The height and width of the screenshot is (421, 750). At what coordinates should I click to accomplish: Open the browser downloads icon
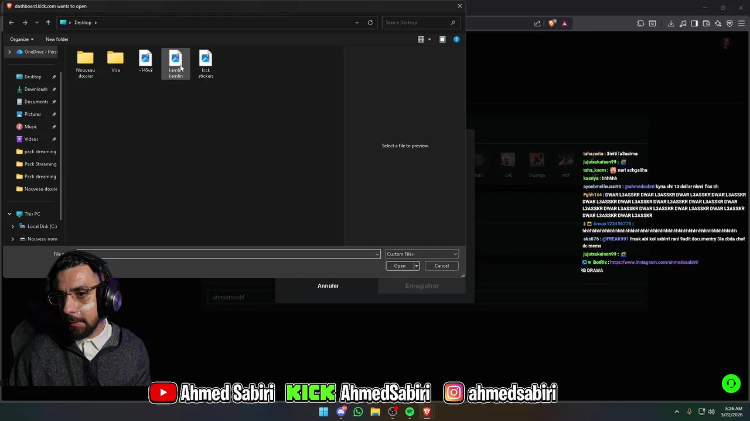tap(671, 23)
